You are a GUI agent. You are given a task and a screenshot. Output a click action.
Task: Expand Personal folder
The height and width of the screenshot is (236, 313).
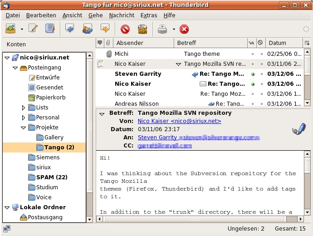[23, 118]
